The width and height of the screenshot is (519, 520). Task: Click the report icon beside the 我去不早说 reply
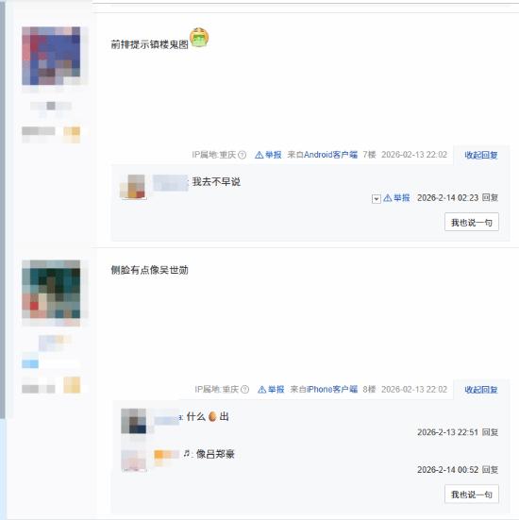(x=387, y=198)
